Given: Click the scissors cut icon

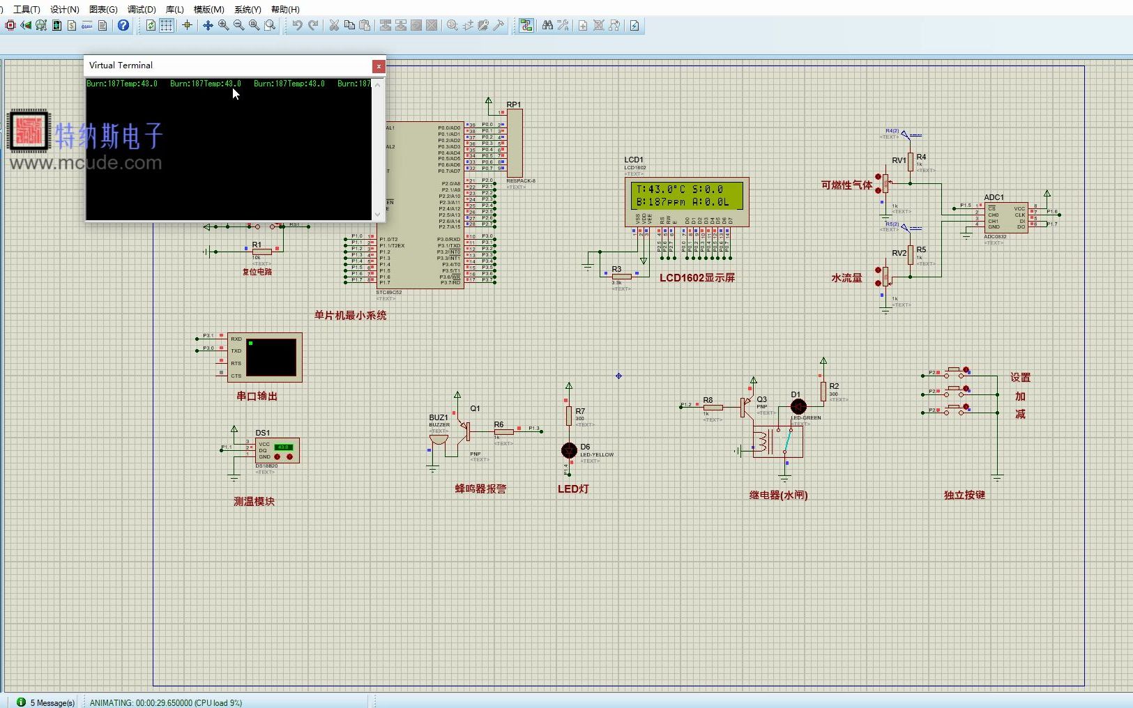Looking at the screenshot, I should coord(334,25).
